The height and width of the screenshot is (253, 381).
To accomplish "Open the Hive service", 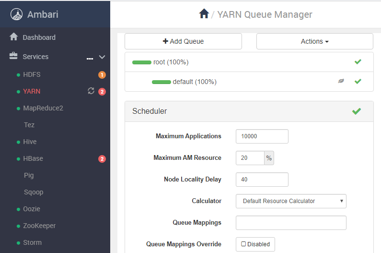I will (30, 142).
